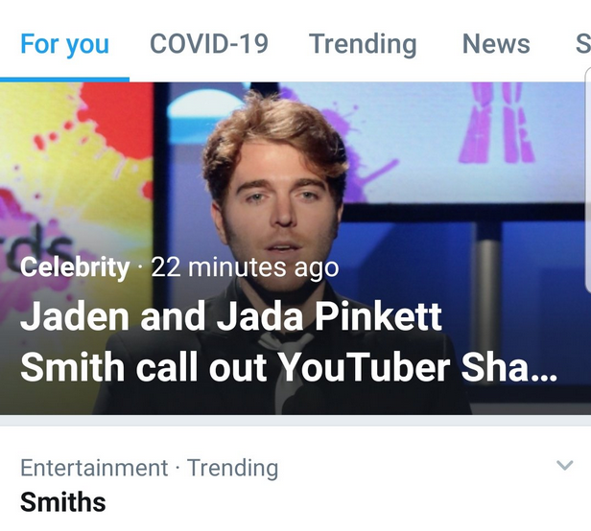Open the cut-off tab after News

coord(581,44)
